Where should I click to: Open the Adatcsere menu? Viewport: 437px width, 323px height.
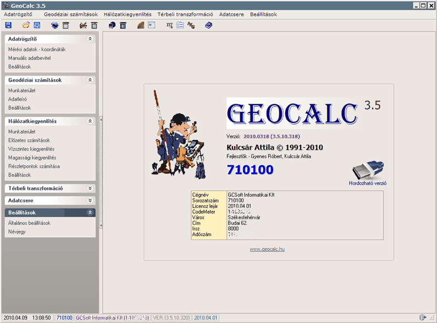pyautogui.click(x=231, y=14)
